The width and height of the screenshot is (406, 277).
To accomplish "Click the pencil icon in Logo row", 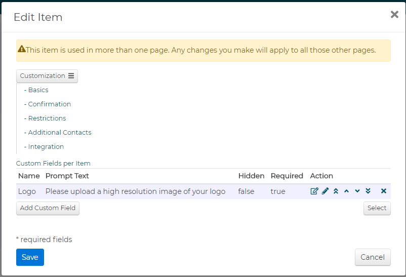I will pos(325,191).
